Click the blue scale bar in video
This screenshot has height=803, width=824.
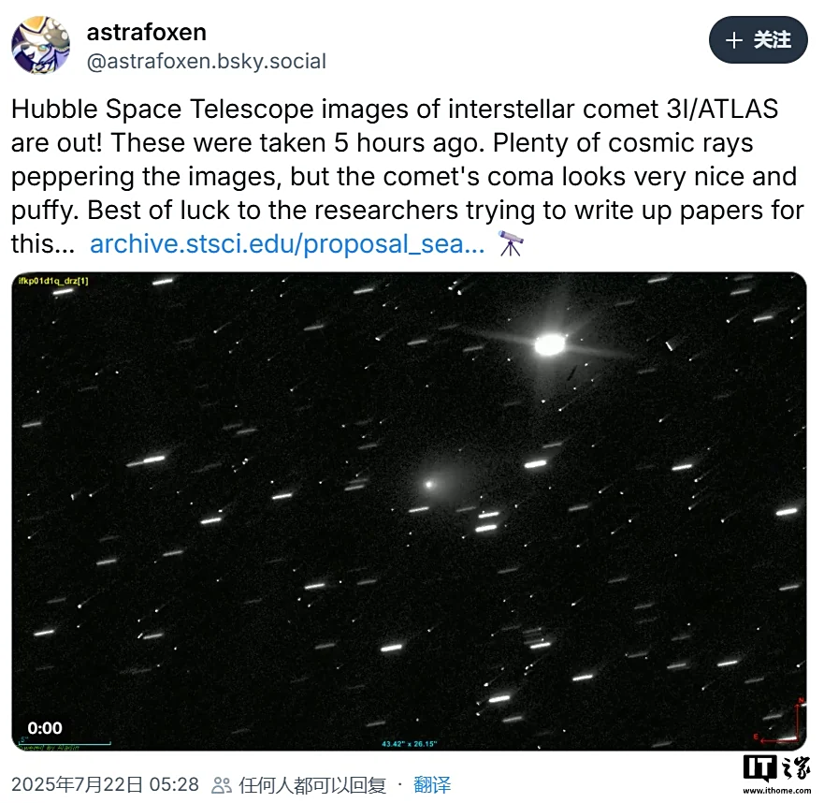[65, 743]
